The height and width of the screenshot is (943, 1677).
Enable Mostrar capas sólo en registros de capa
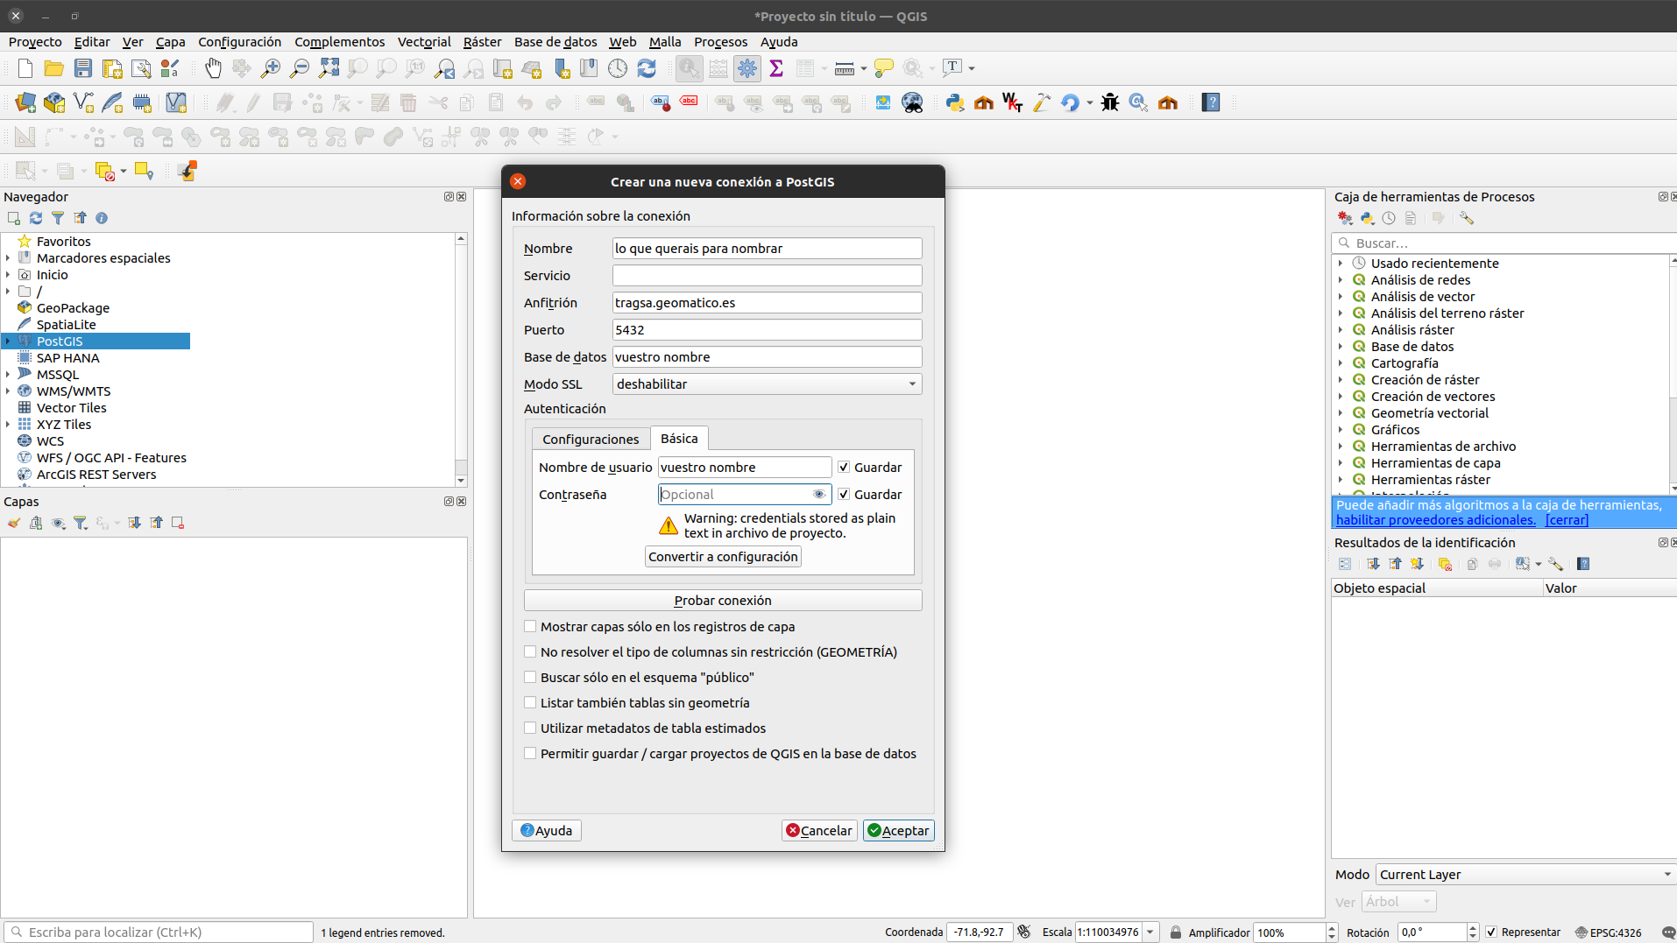(x=530, y=627)
